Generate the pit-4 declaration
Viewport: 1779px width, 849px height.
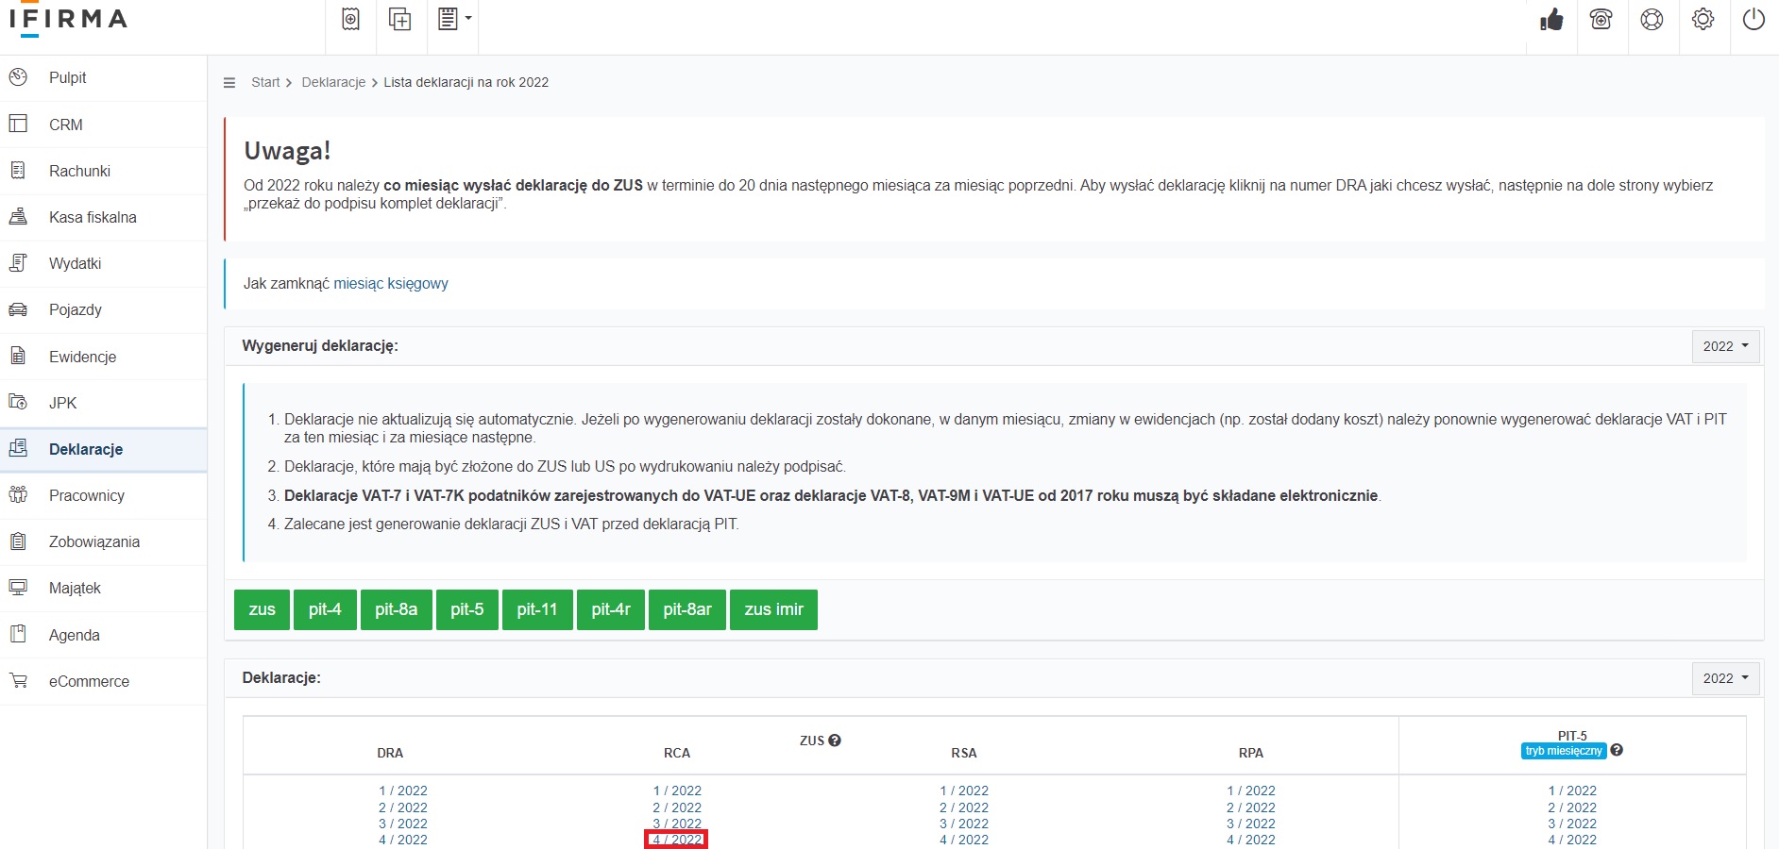(325, 609)
